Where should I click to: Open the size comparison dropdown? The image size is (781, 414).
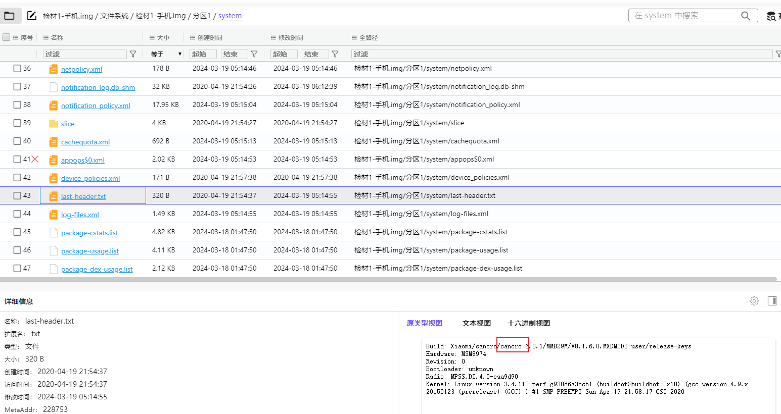click(x=166, y=54)
